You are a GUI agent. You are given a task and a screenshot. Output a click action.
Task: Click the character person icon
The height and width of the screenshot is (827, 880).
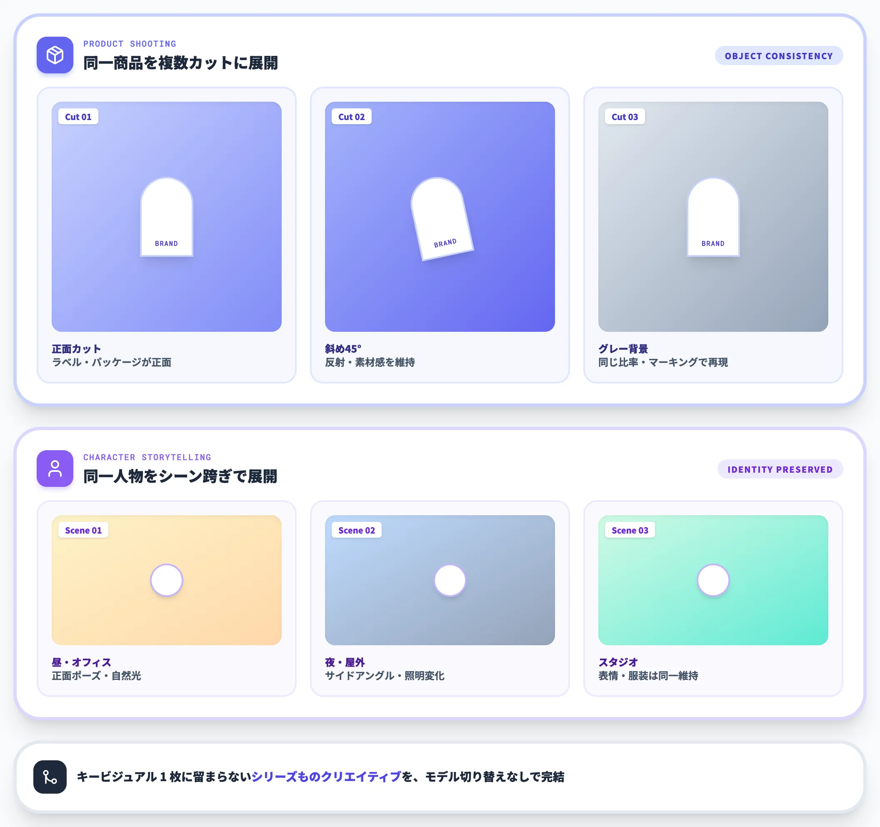[x=55, y=469]
